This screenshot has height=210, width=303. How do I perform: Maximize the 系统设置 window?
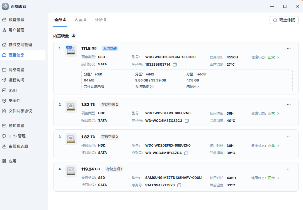tap(285, 6)
